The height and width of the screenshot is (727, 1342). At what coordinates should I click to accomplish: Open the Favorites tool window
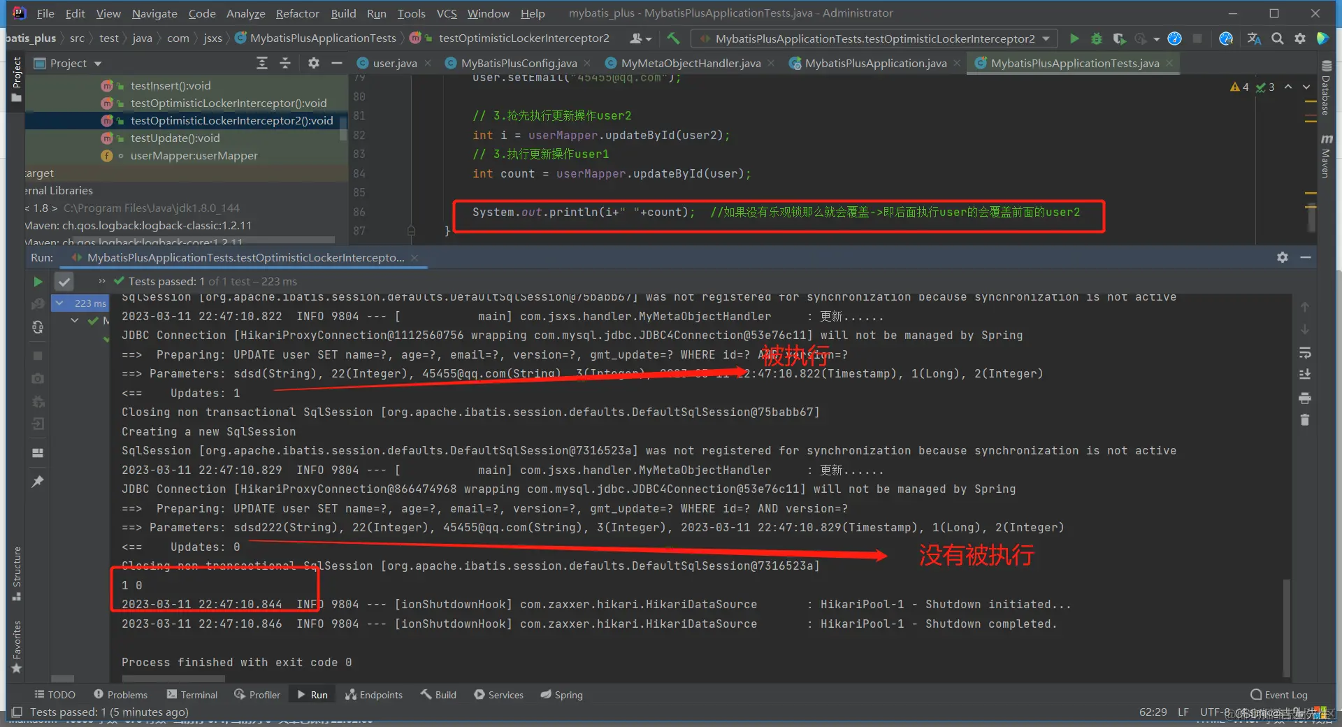(17, 647)
